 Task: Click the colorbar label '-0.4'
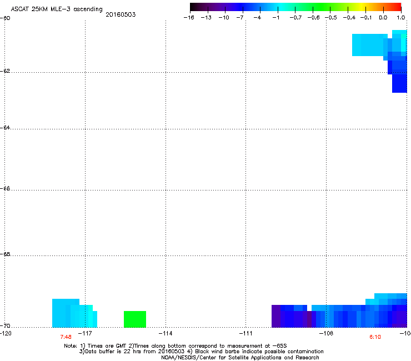pos(349,18)
